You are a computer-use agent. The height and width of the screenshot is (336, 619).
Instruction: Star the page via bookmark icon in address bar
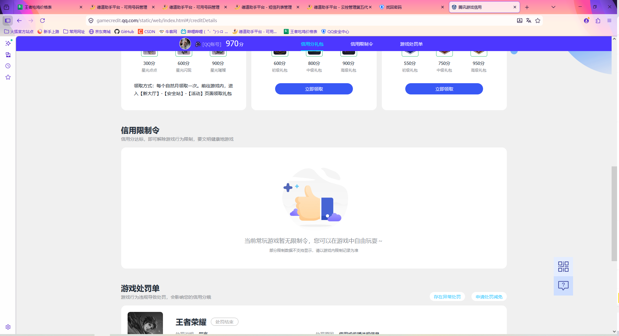538,20
